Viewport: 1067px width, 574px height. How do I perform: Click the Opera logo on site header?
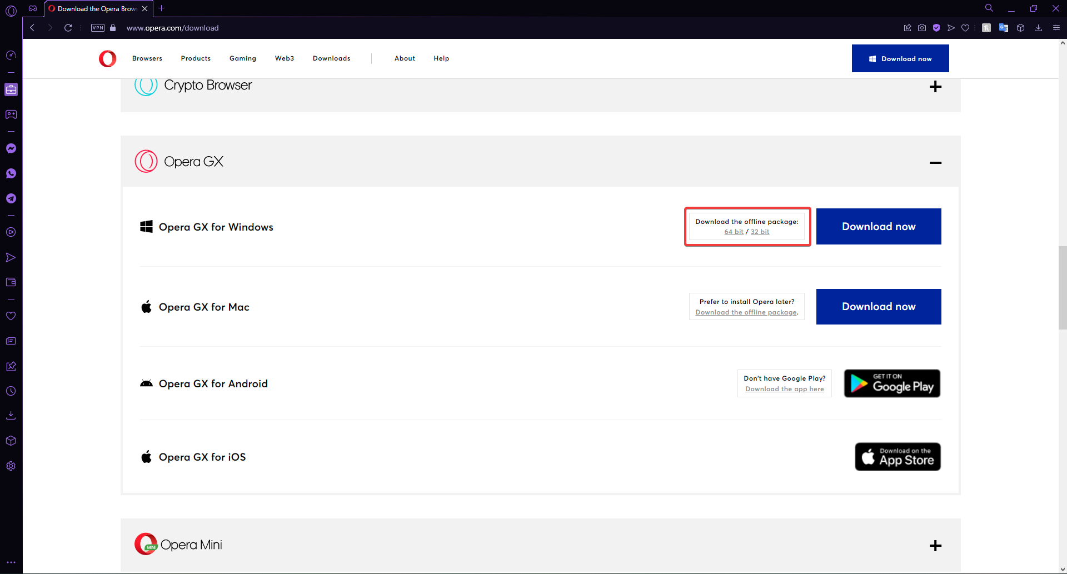tap(107, 58)
